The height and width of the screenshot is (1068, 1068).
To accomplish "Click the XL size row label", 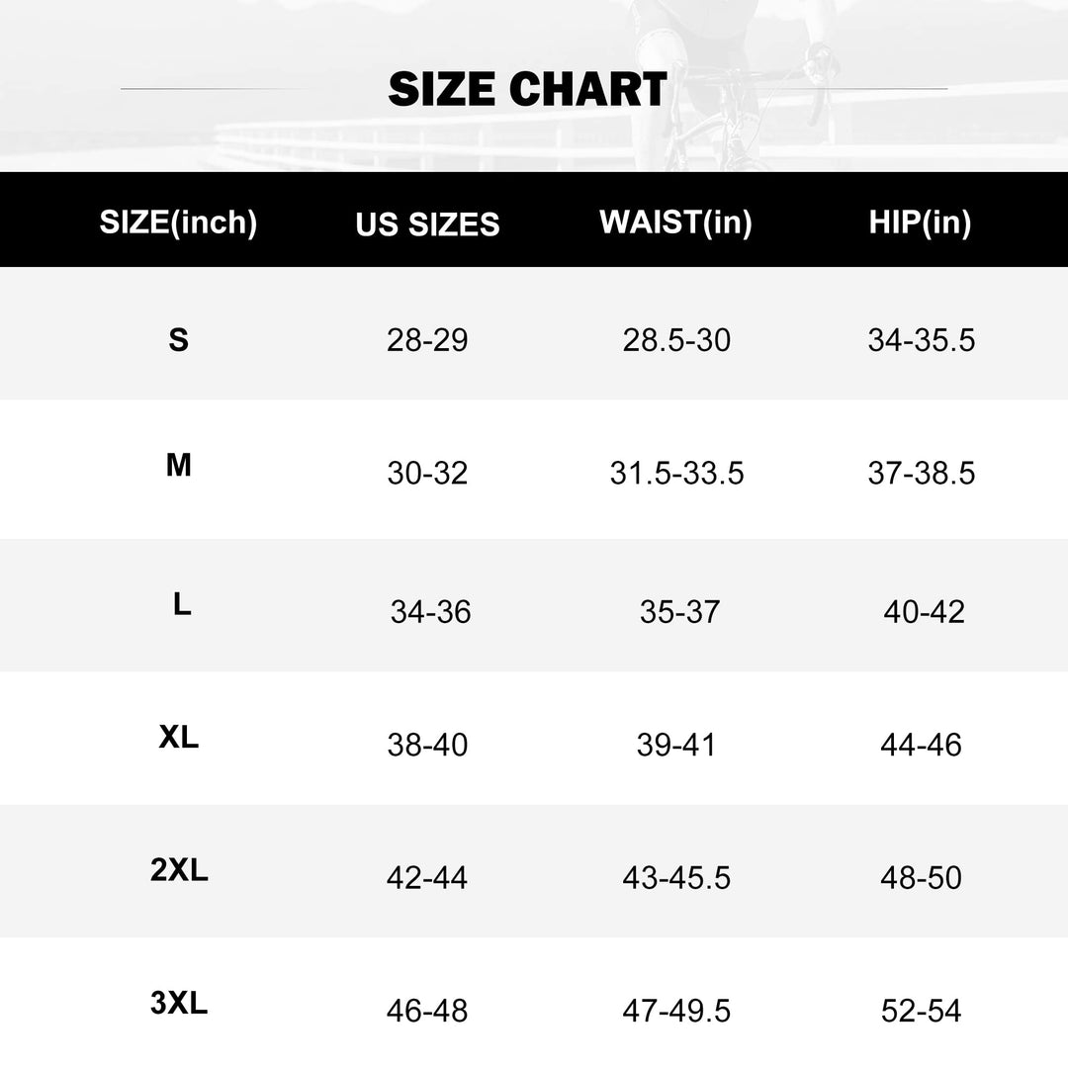I will click(x=179, y=737).
